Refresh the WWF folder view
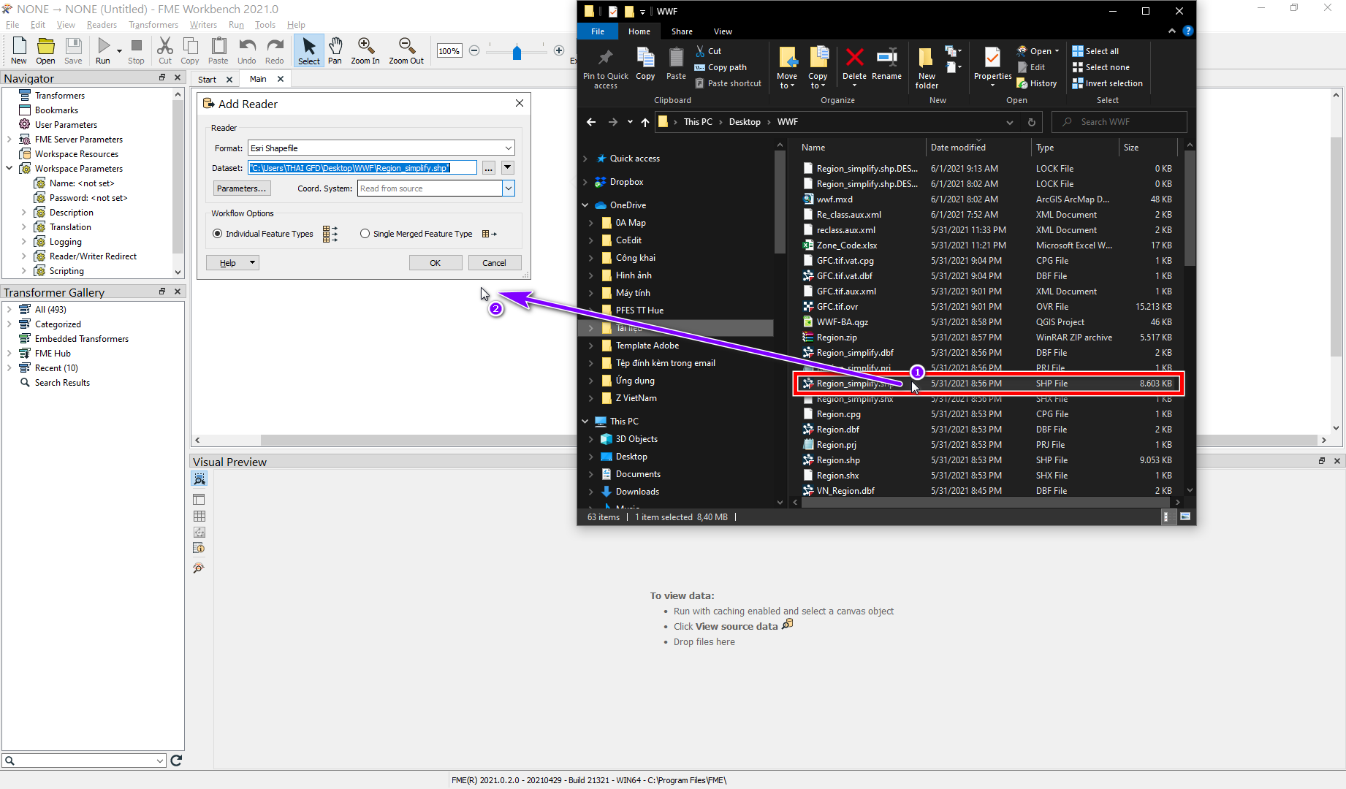 tap(1032, 122)
